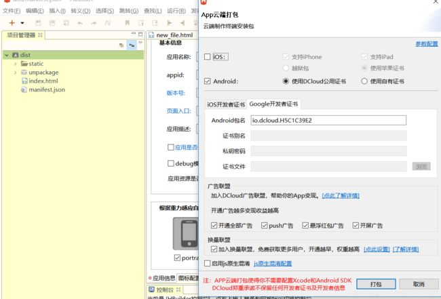Screen dimensions: 441x299
Task: Toggle the 应用是否 checkbox in manifest editor
Action: pyautogui.click(x=171, y=147)
